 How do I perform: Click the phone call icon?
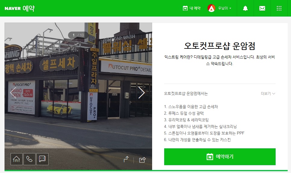[x=30, y=159]
